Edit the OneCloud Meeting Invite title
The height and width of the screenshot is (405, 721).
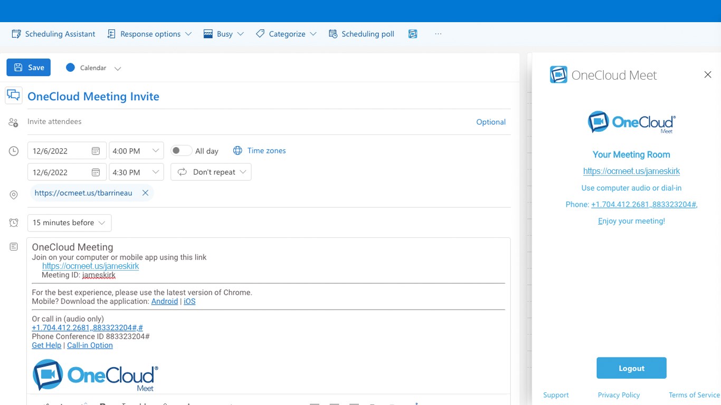coord(93,97)
